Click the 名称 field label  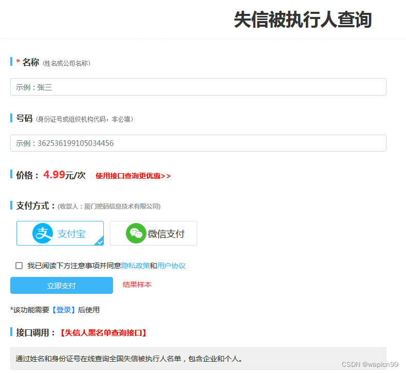click(30, 62)
